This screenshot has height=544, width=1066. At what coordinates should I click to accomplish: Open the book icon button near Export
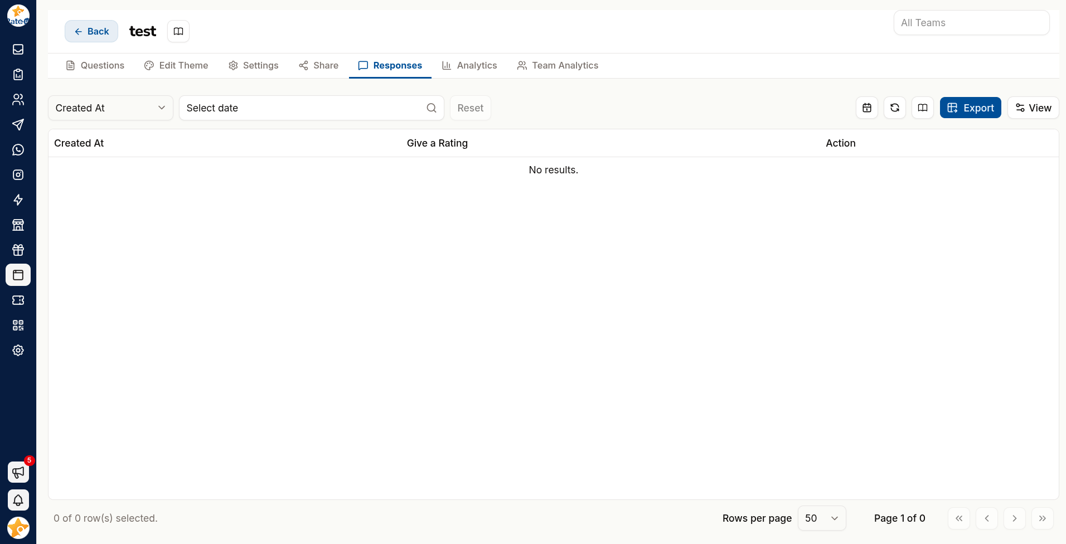(923, 108)
